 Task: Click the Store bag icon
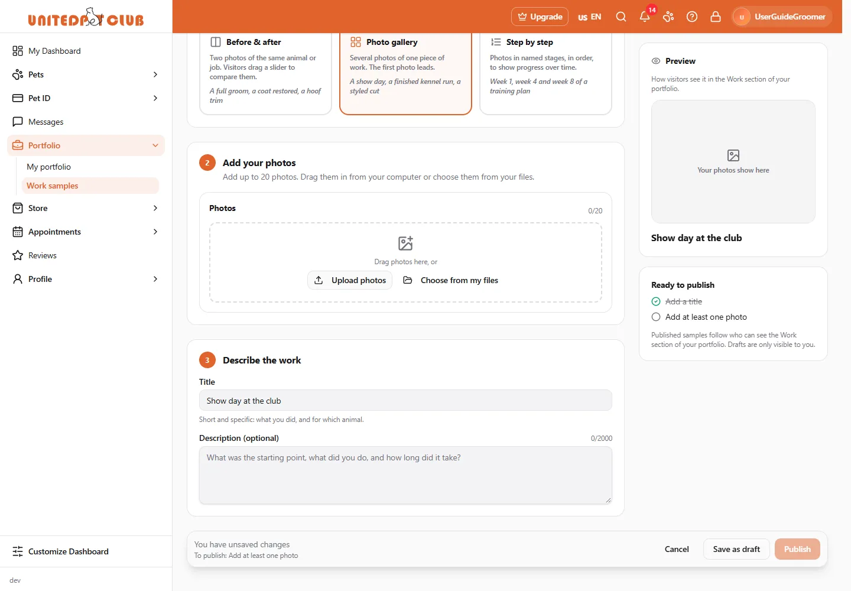coord(18,208)
